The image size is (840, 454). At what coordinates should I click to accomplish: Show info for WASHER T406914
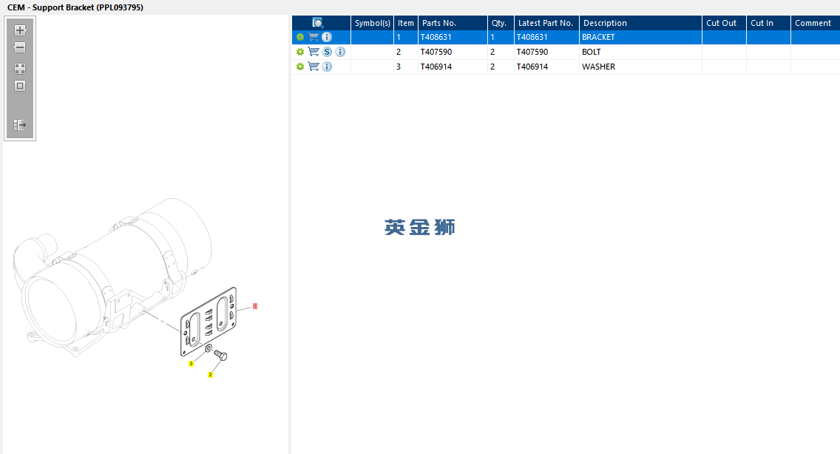point(327,67)
